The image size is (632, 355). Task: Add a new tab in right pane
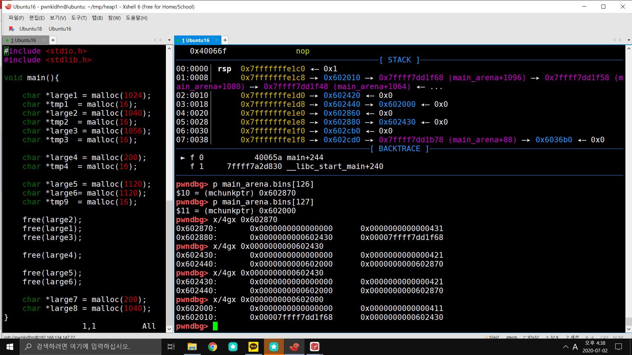tap(225, 40)
